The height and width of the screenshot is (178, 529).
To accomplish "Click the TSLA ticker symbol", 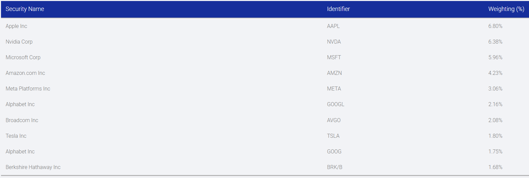I will [x=333, y=136].
